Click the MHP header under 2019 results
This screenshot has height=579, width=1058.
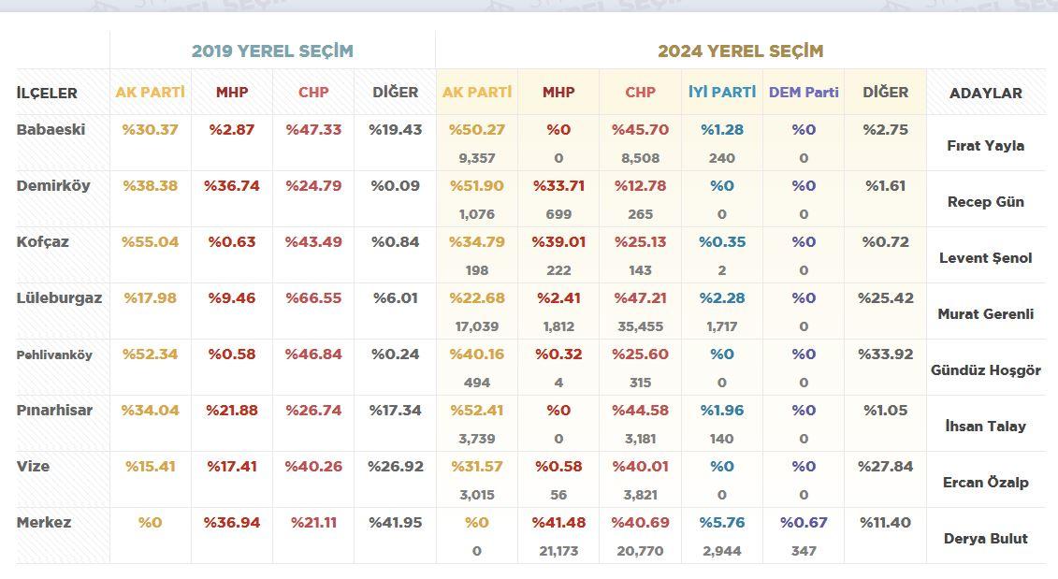[x=232, y=93]
